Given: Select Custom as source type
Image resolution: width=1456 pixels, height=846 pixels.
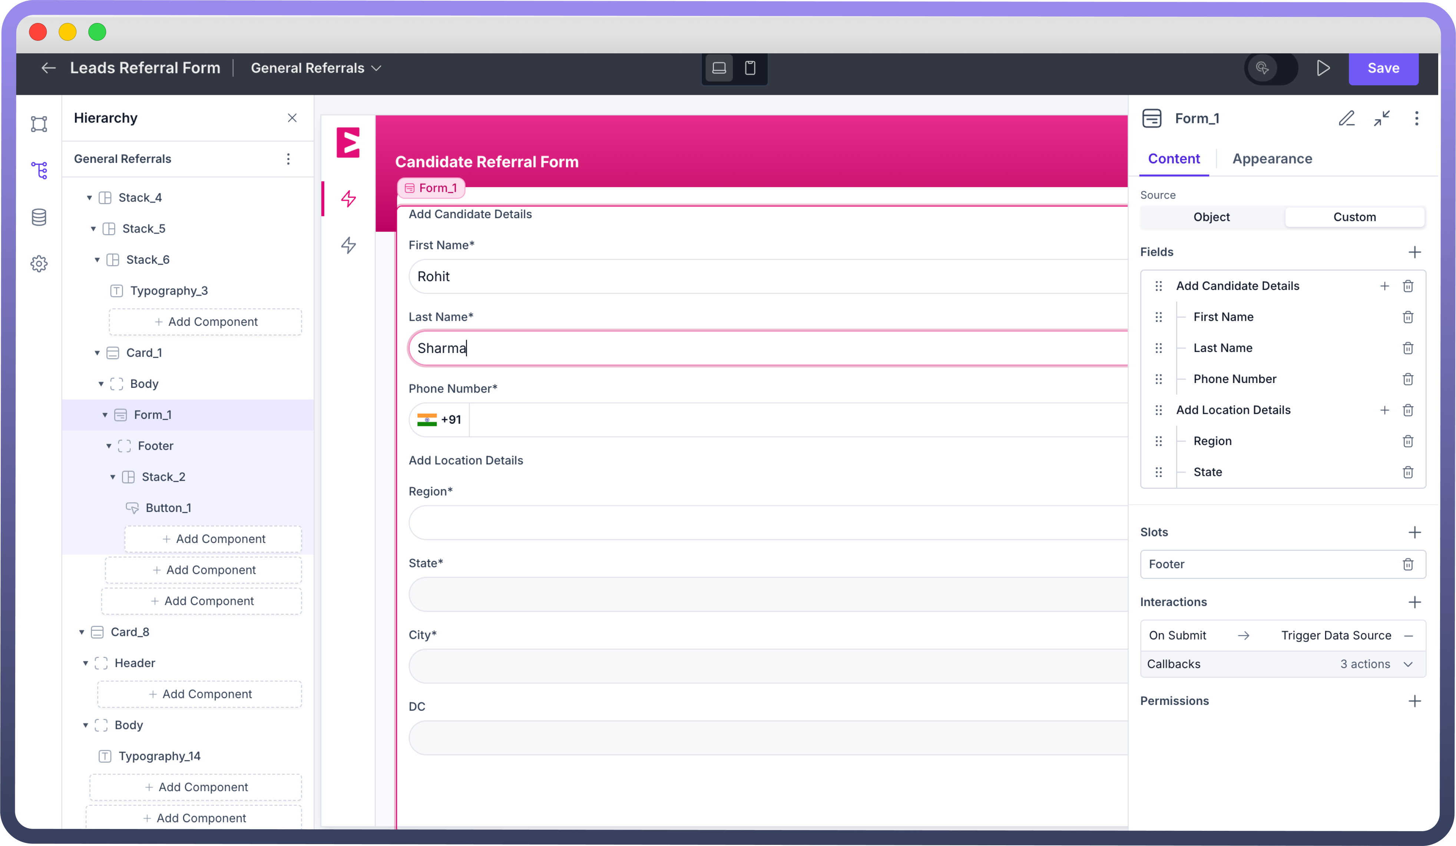Looking at the screenshot, I should (1354, 217).
